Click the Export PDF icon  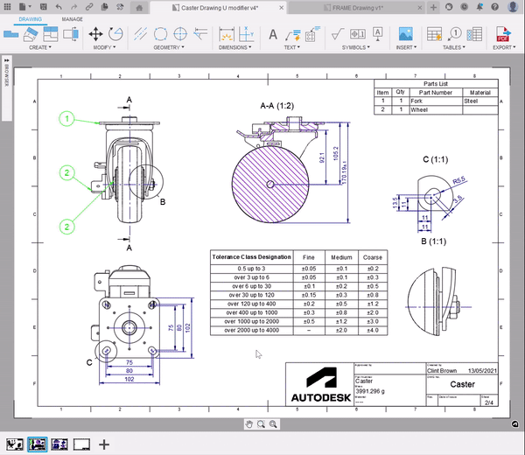(503, 35)
